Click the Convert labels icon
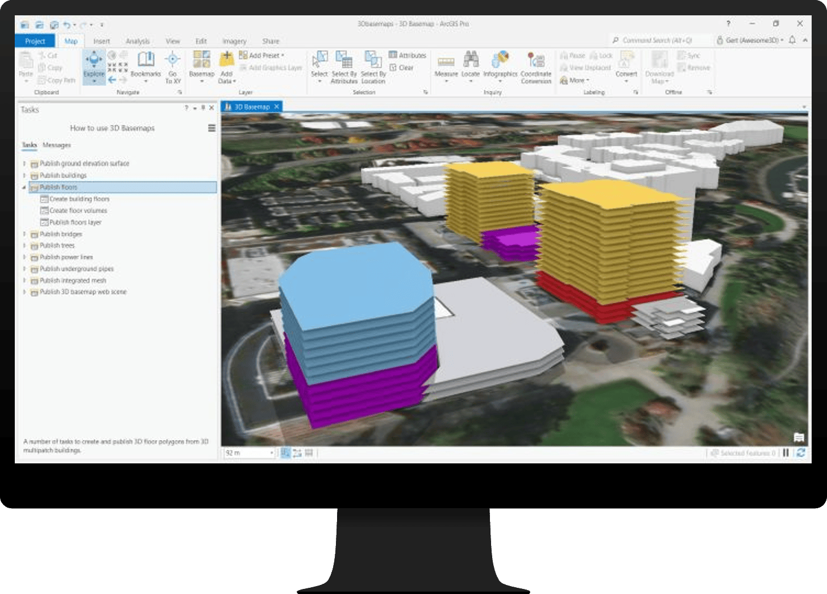This screenshot has width=827, height=594. [x=626, y=59]
